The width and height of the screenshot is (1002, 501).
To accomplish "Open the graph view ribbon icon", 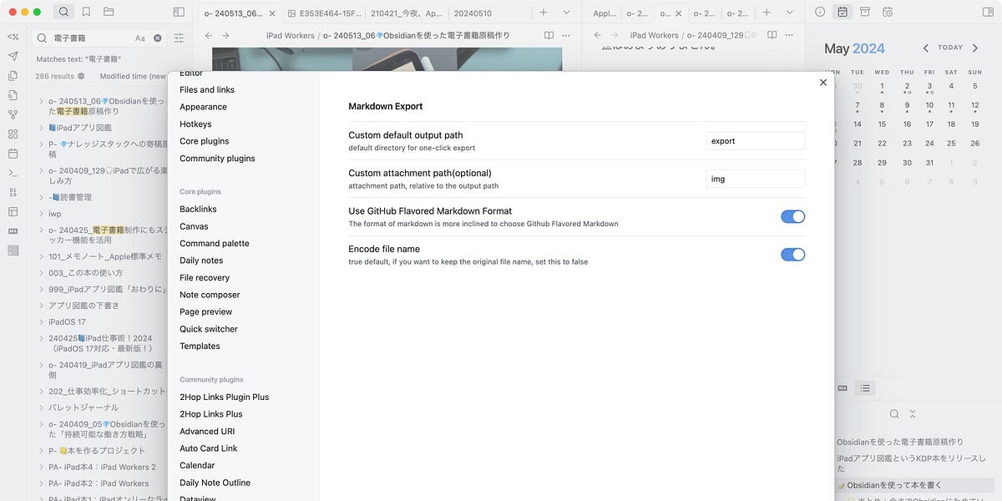I will 13,114.
